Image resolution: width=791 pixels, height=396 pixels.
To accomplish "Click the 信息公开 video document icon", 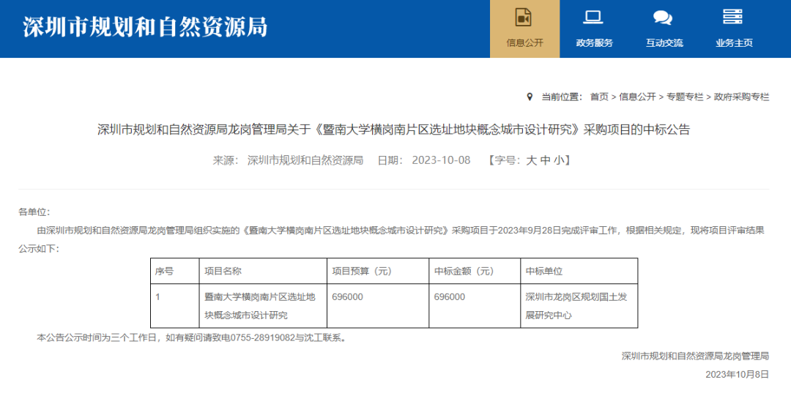I will click(524, 17).
